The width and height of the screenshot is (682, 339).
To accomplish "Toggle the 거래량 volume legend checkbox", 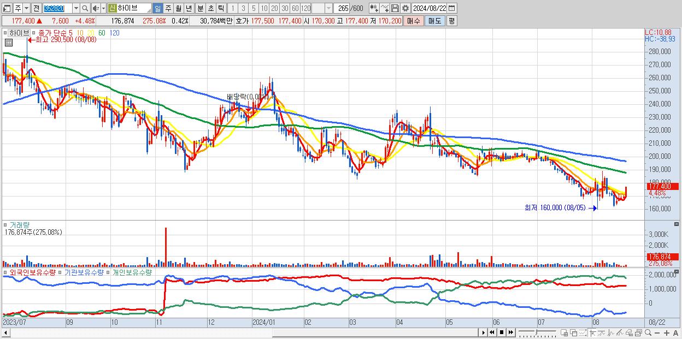I will (5, 224).
